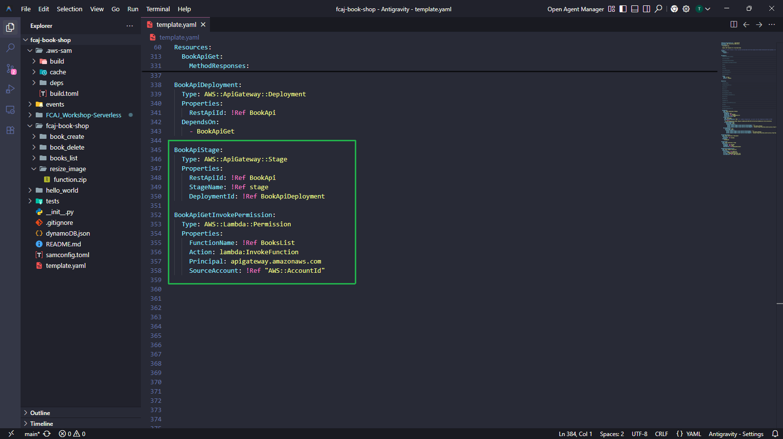The height and width of the screenshot is (439, 783).
Task: Open README.md file
Action: (x=81, y=244)
